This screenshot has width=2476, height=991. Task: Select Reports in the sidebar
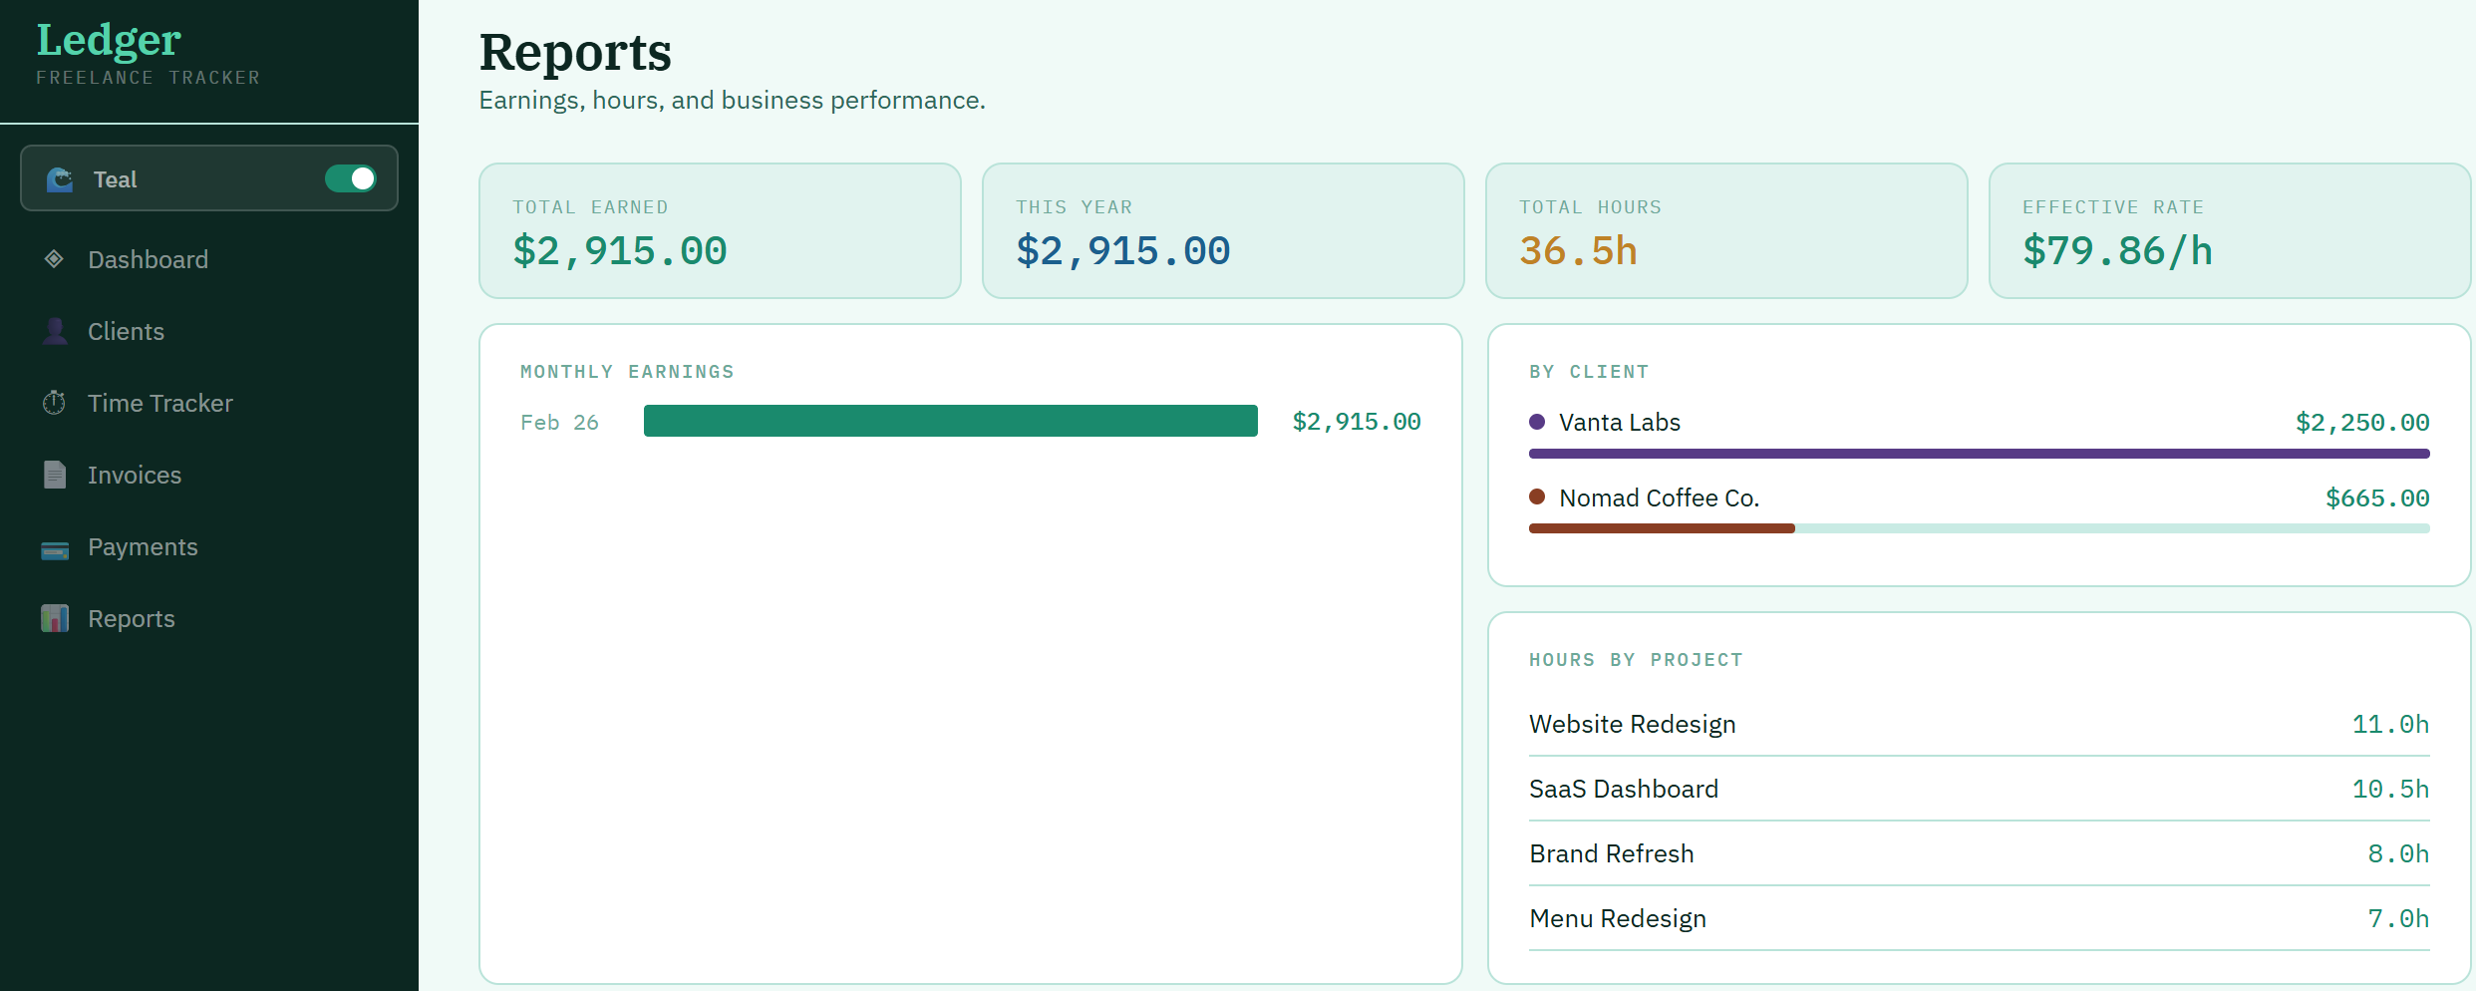[209, 618]
